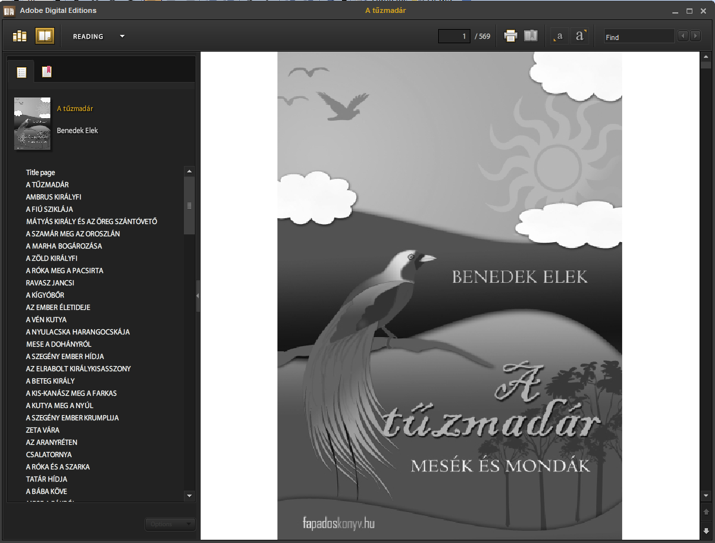This screenshot has width=715, height=543.
Task: Open chapter 'A VÉN KUTYA'
Action: (46, 320)
